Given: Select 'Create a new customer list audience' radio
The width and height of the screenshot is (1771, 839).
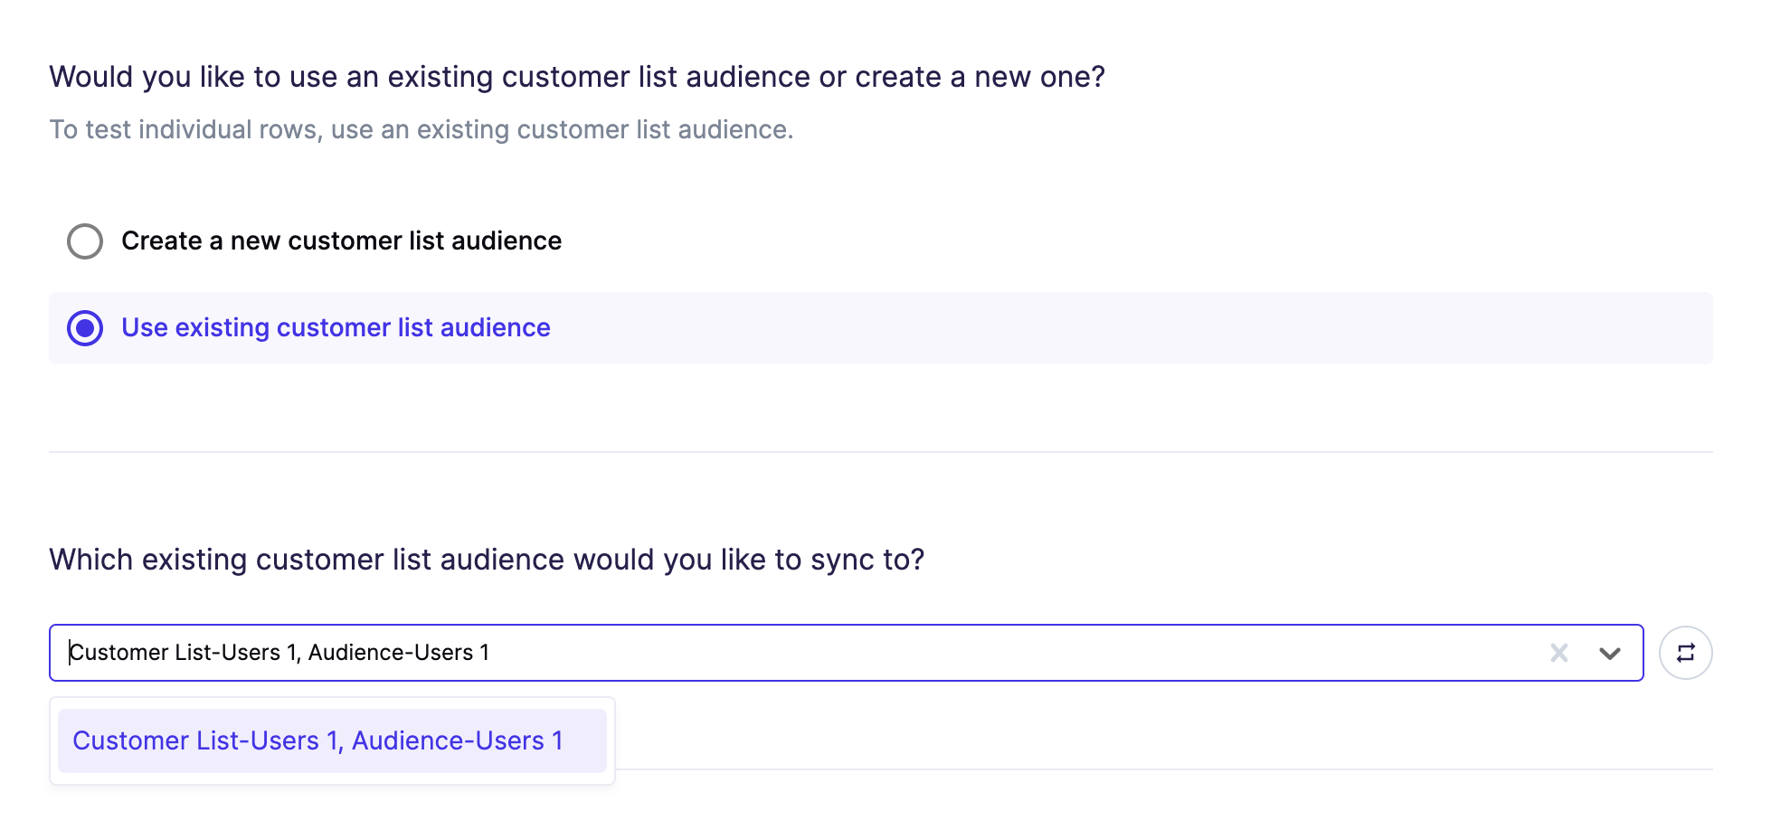Looking at the screenshot, I should point(85,241).
